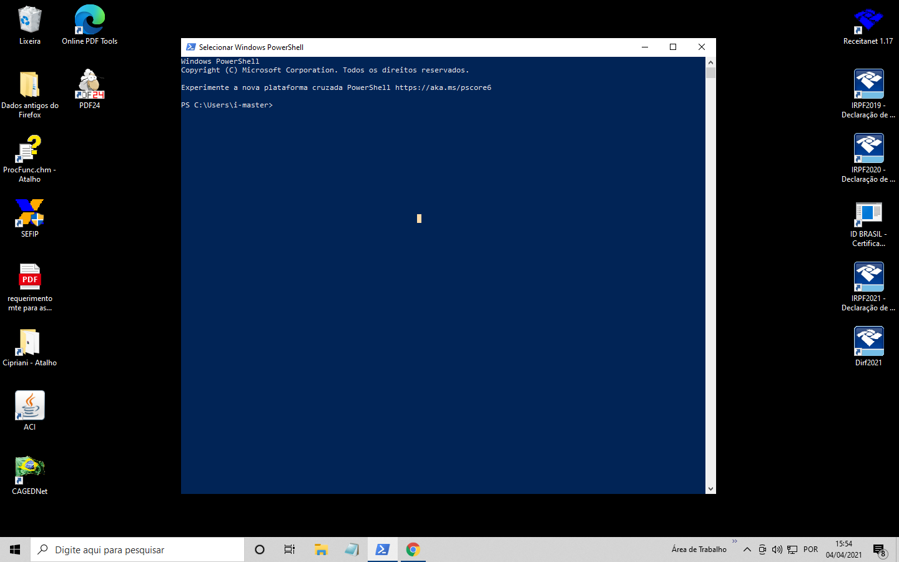Open the Lixeira recycle bin icon

pos(29,25)
